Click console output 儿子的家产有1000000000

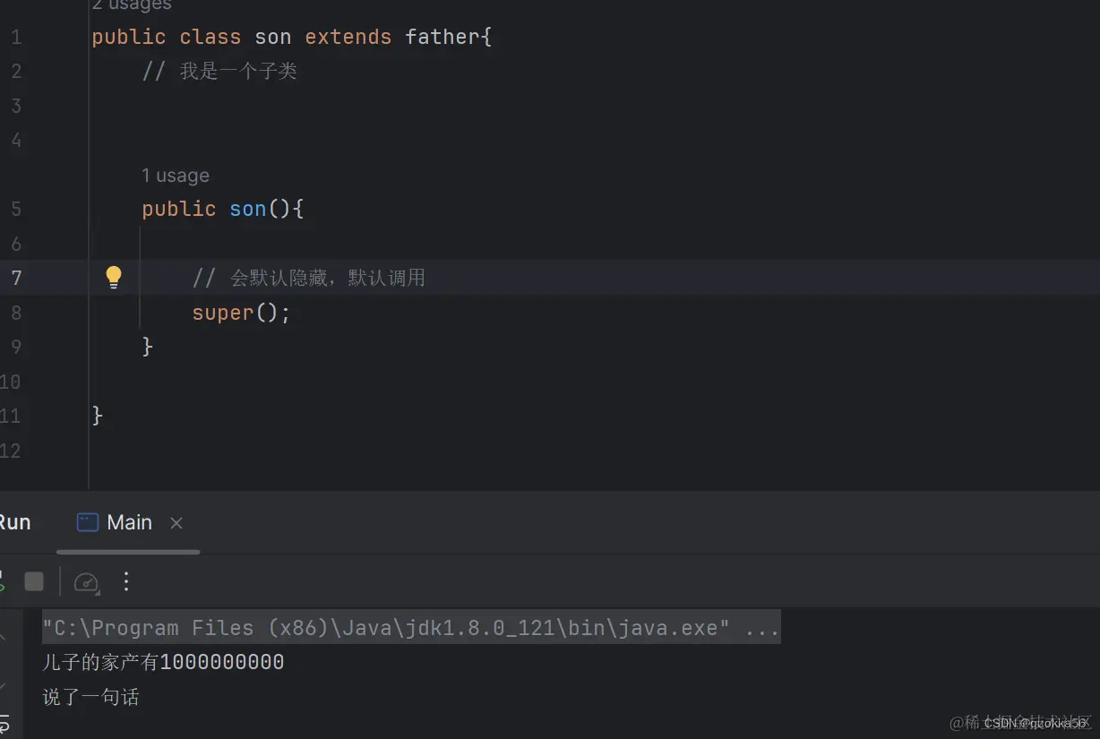point(164,662)
